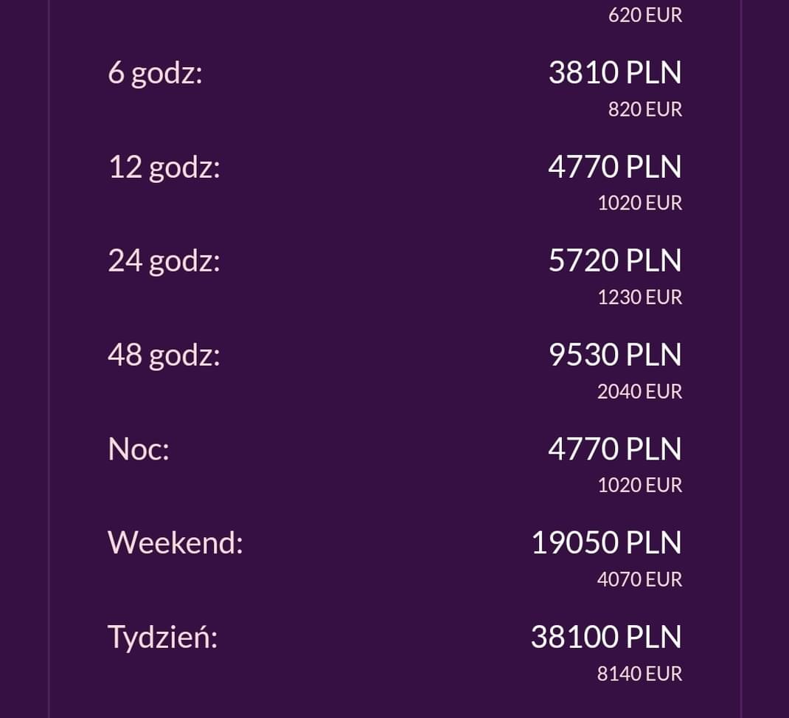Tap the 5720 PLN price

point(615,260)
